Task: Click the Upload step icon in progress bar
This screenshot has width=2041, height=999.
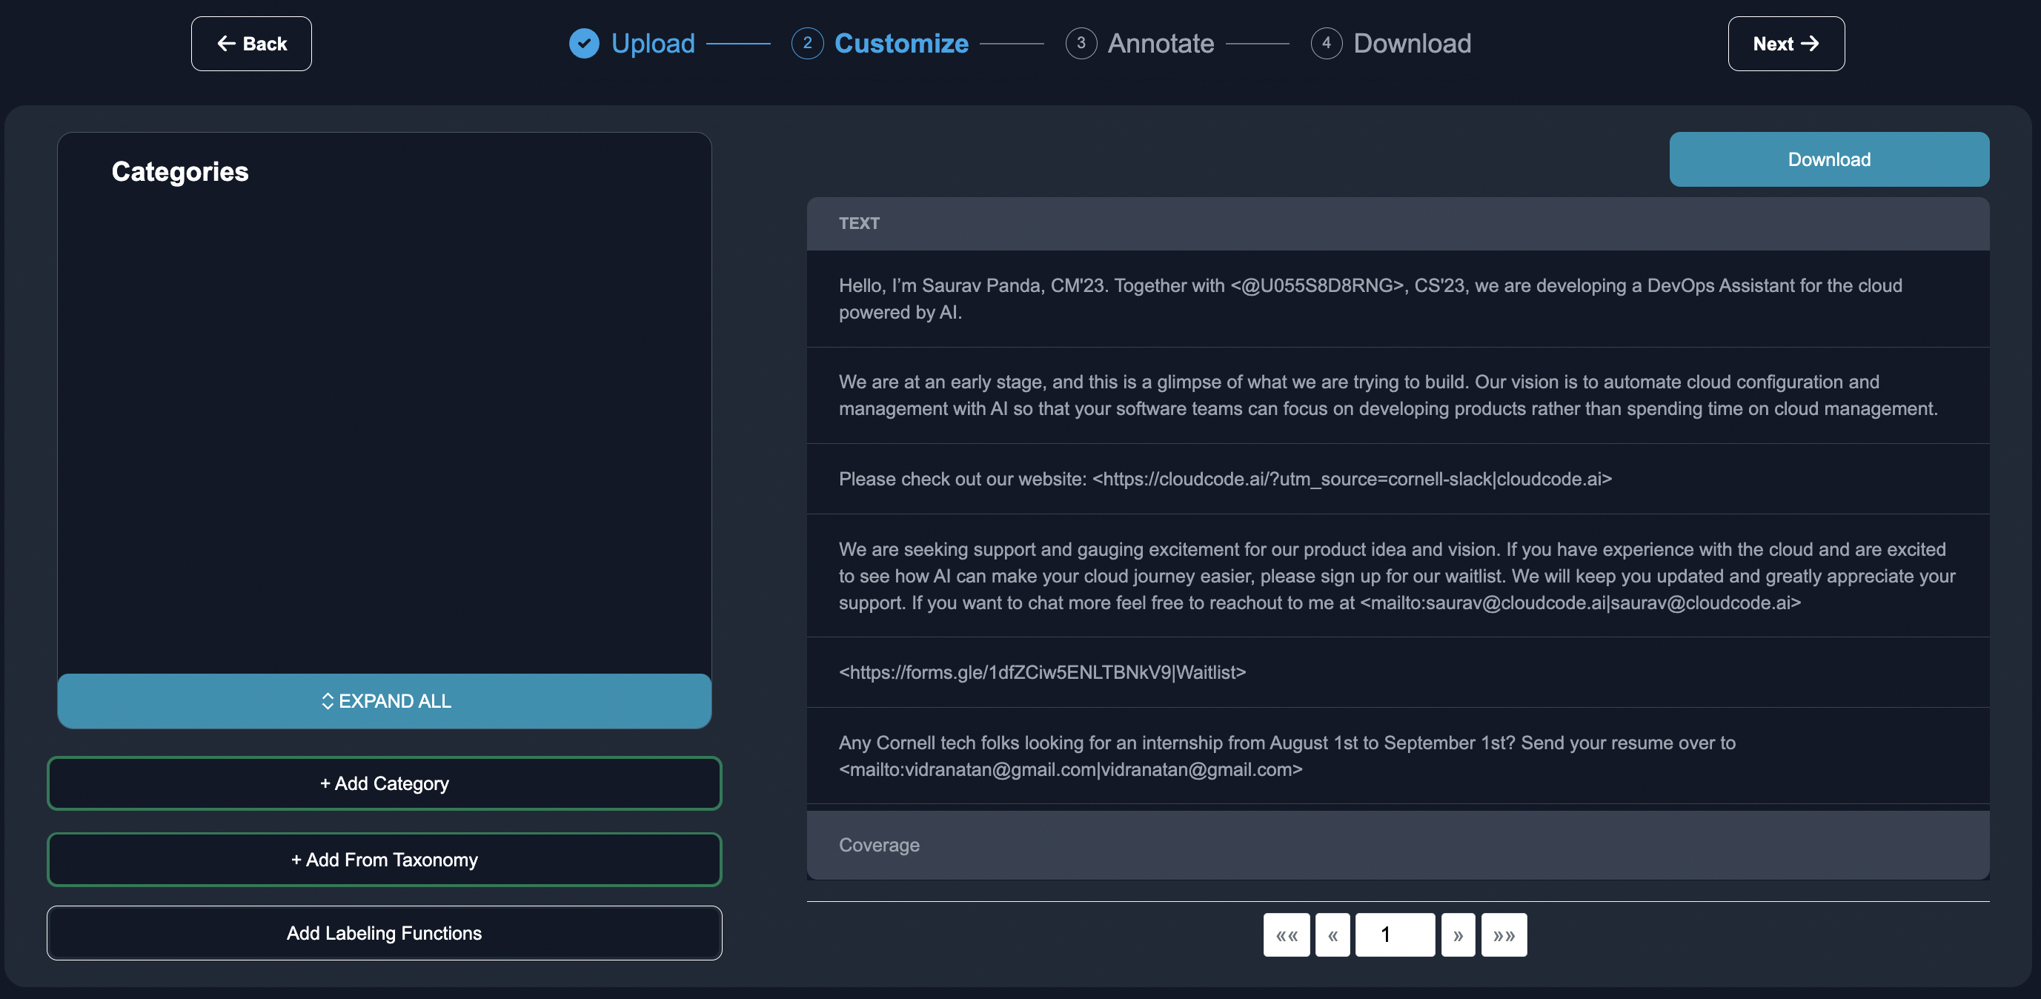Action: (x=583, y=43)
